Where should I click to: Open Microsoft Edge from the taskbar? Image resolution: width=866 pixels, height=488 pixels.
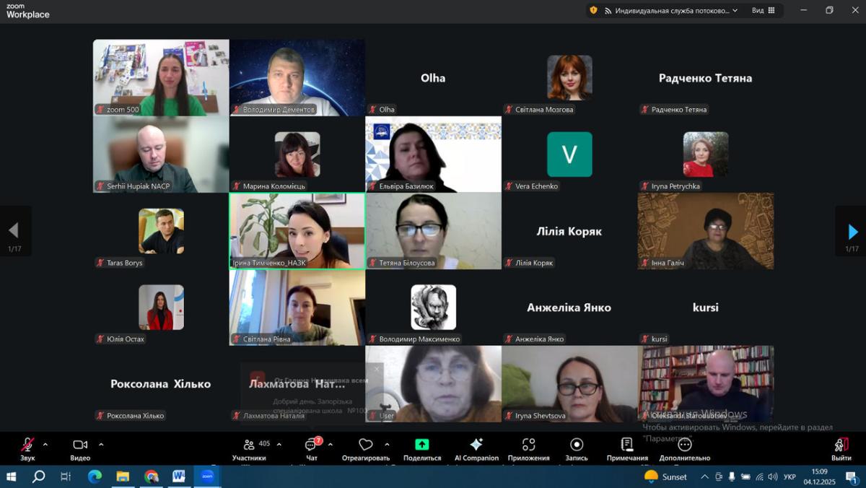95,476
